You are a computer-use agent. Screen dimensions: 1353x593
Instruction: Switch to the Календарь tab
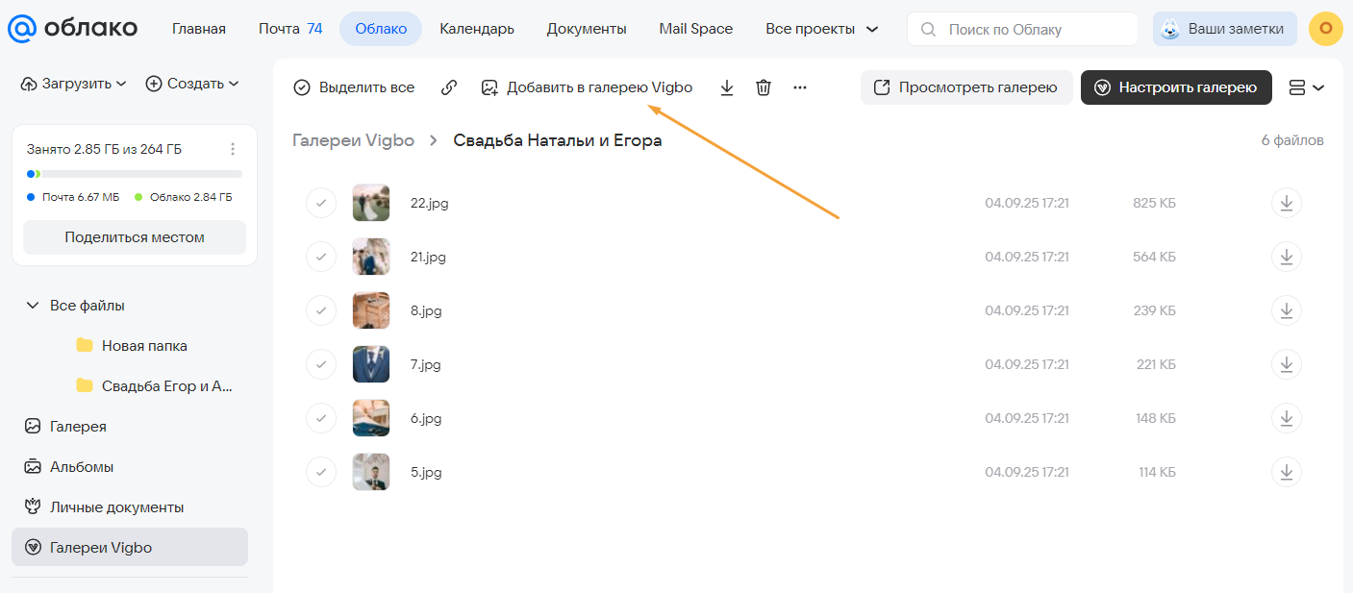[x=479, y=29]
